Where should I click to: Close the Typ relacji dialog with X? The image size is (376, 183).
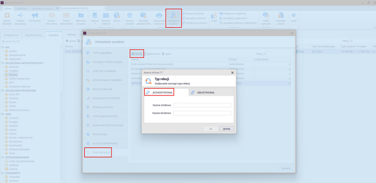pyautogui.click(x=232, y=72)
